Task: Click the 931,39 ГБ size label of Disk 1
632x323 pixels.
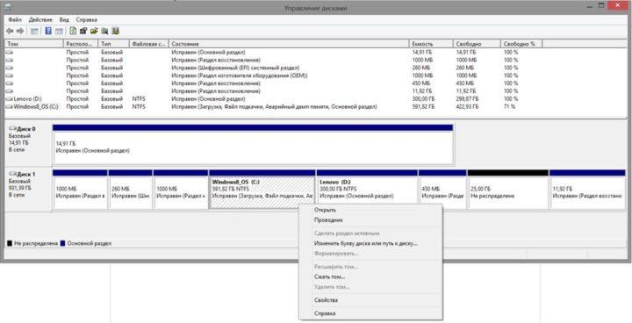Action: [19, 188]
